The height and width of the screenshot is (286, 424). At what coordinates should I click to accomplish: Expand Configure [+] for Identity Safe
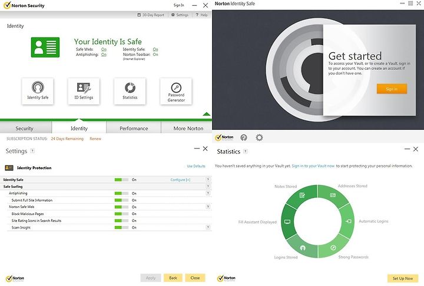tap(180, 180)
